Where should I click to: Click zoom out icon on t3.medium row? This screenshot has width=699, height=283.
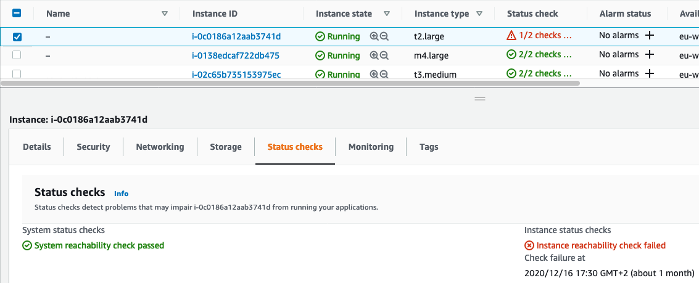(x=384, y=74)
